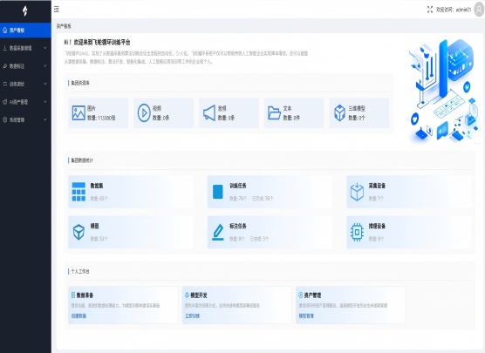Click the 立即训练 link under 模型开发
This screenshot has height=353, width=485.
[x=193, y=316]
